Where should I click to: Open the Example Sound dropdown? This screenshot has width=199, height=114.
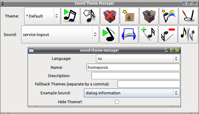coord(132,93)
